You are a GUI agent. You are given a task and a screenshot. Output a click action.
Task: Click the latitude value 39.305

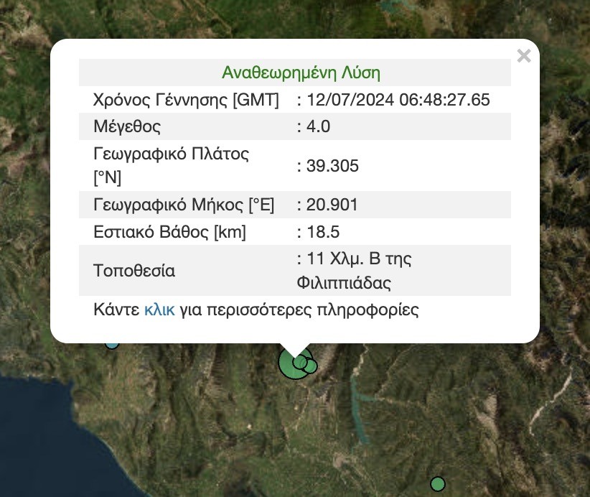click(x=332, y=166)
